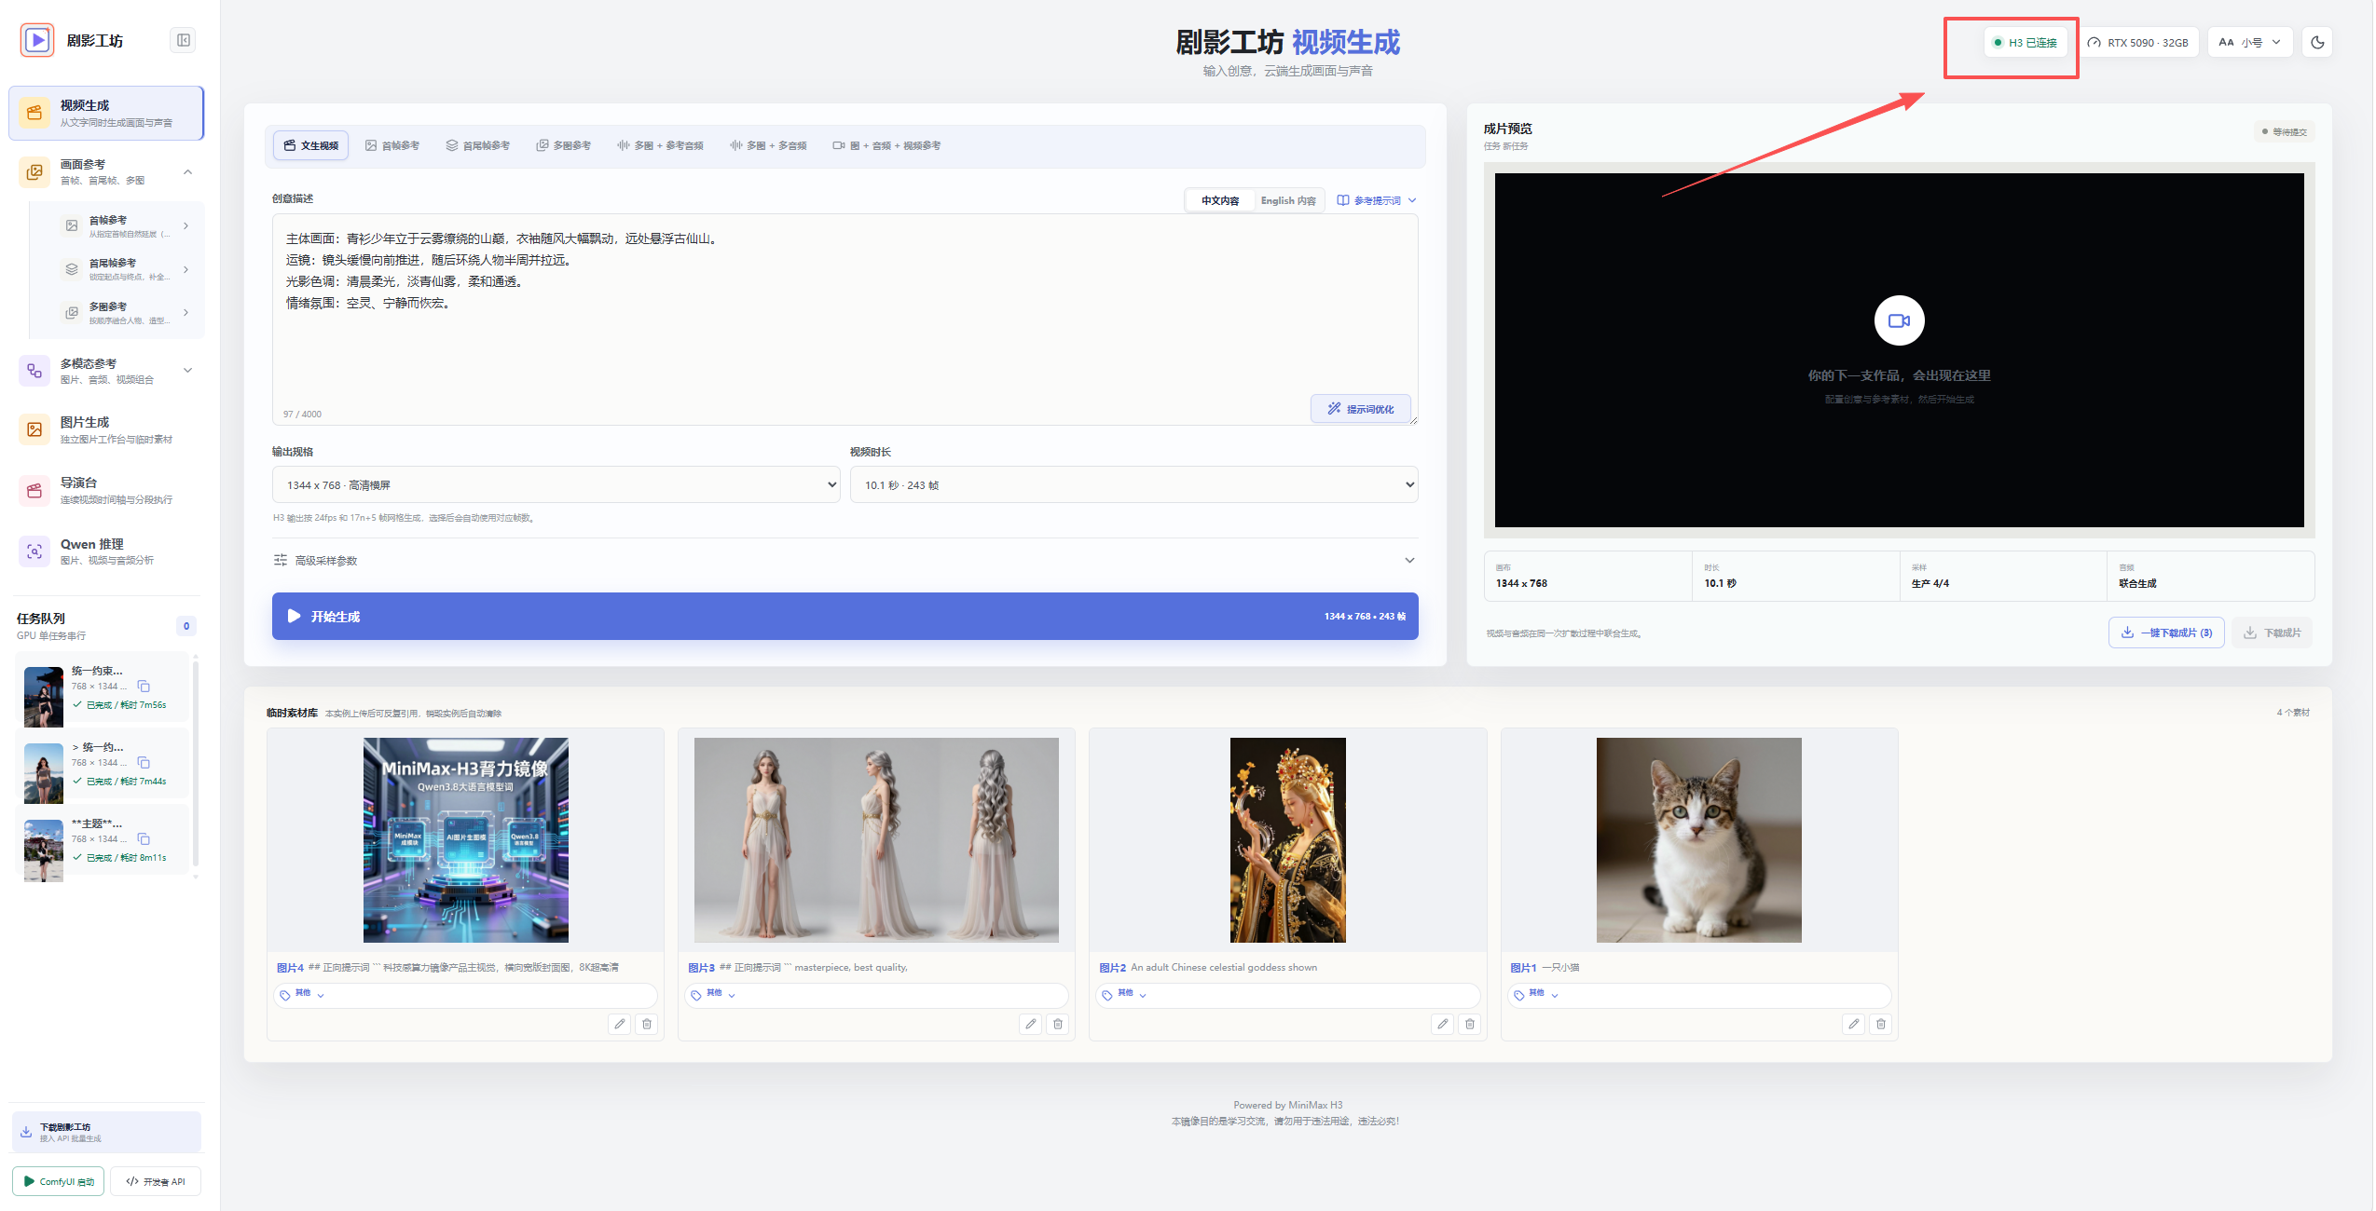Switch to the 多图 + 多音频 tab
The image size is (2376, 1211).
[768, 145]
